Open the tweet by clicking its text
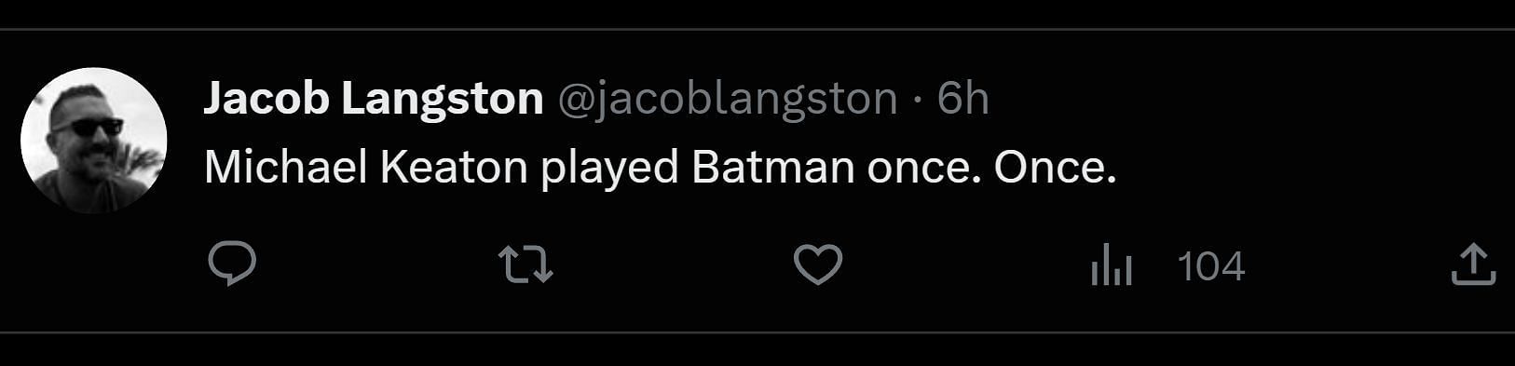 point(660,169)
